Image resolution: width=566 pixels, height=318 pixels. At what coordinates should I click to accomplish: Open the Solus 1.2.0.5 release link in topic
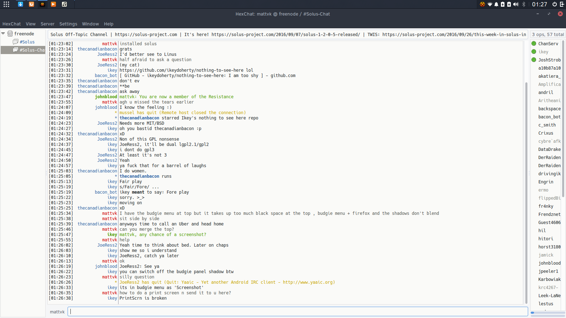286,34
